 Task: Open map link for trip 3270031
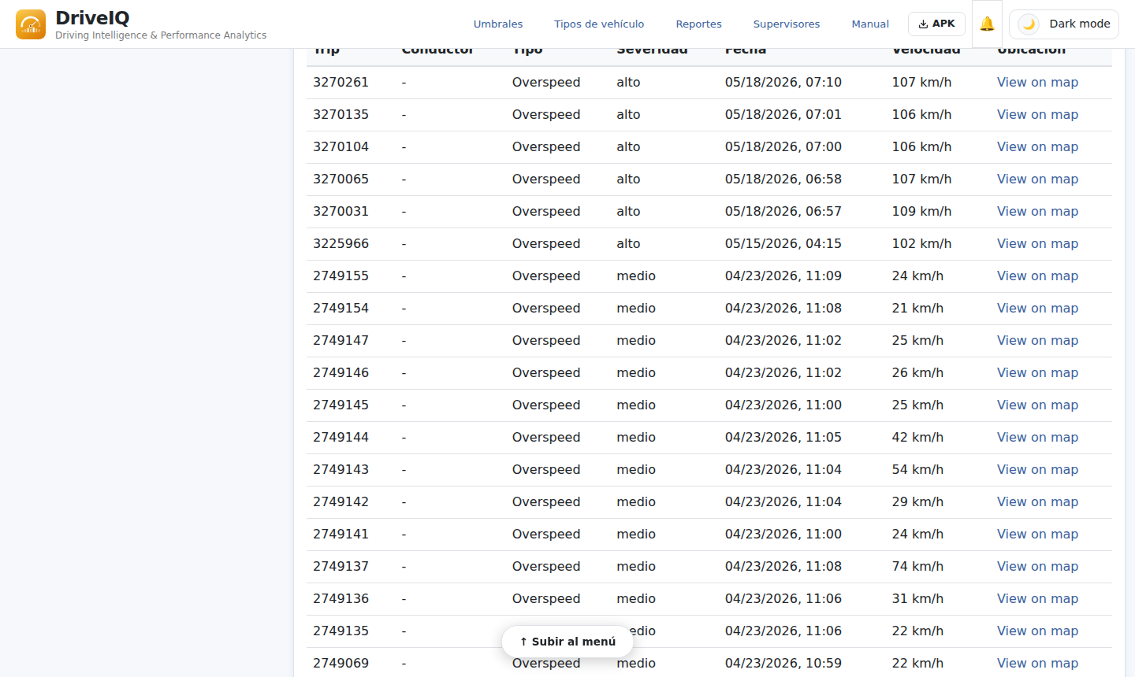[x=1037, y=212]
